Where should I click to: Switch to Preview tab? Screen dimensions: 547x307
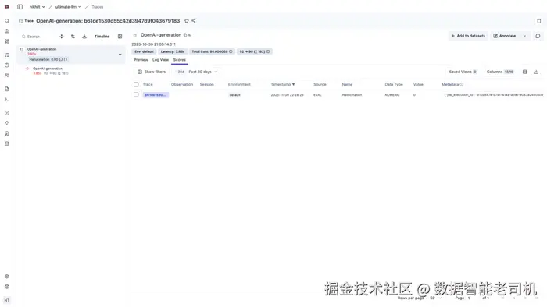[x=141, y=60]
